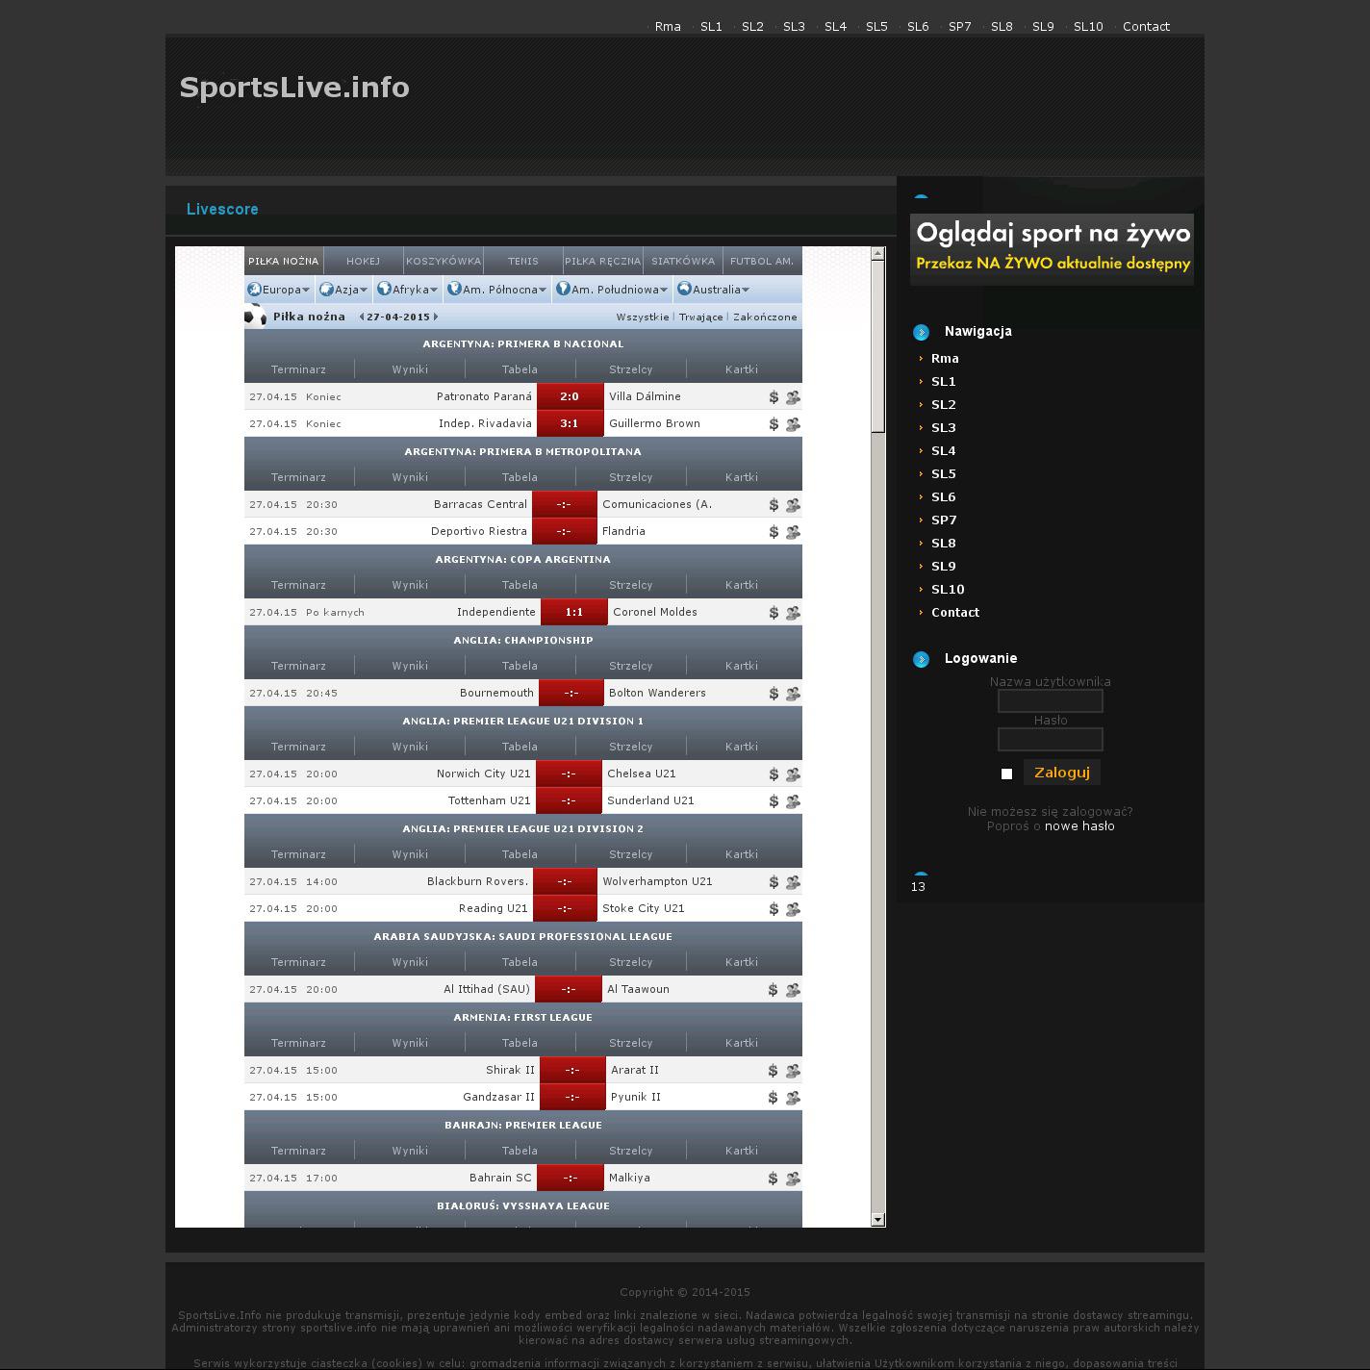Click the previous date arrow before 27-04-2015

pyautogui.click(x=362, y=317)
